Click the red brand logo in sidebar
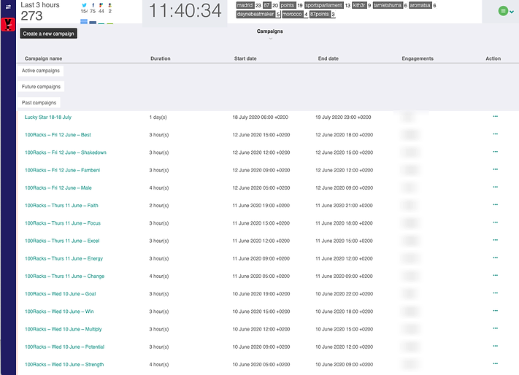This screenshot has width=519, height=375. (8, 25)
